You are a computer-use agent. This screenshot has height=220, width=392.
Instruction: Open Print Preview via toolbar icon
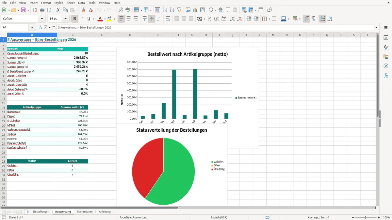point(49,10)
